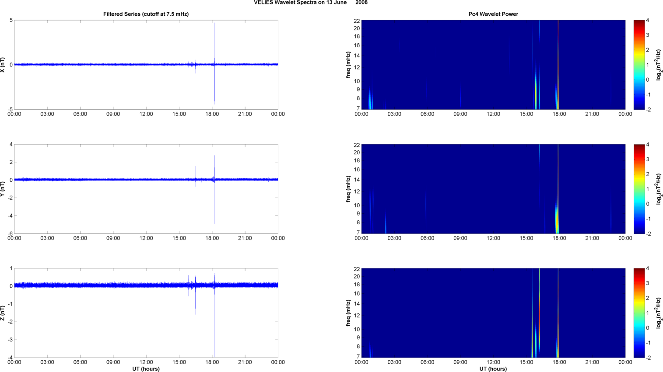Click the log2(nT²/Hz) label of the Z-component colorbar

[x=659, y=313]
